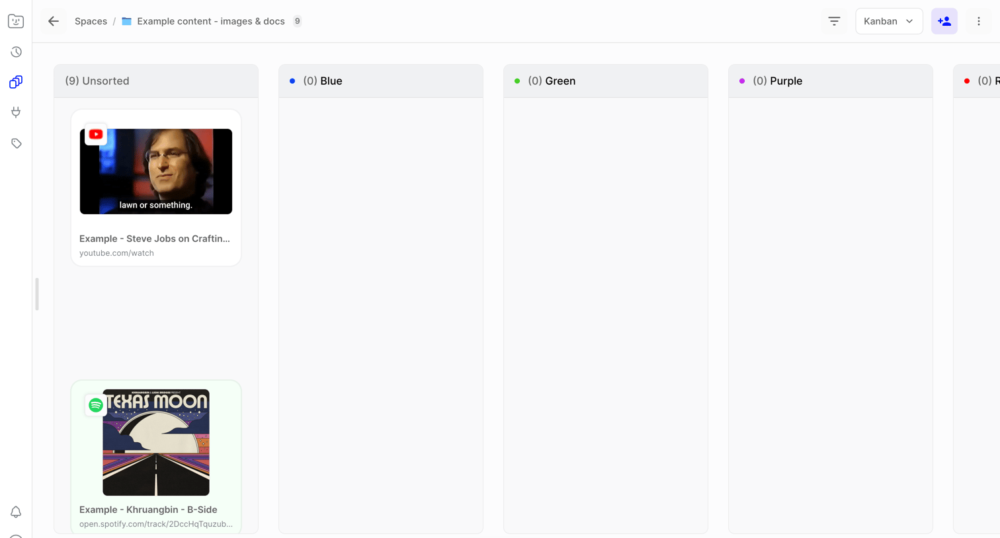Open the integrations plug sidebar icon
The width and height of the screenshot is (1000, 538).
pos(16,112)
